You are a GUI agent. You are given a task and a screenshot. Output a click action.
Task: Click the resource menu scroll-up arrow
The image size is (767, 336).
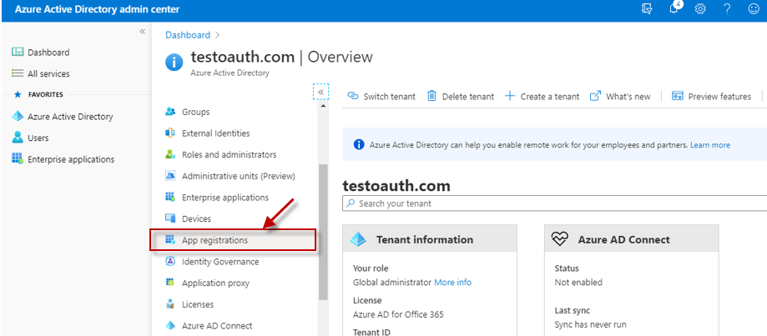click(x=323, y=106)
